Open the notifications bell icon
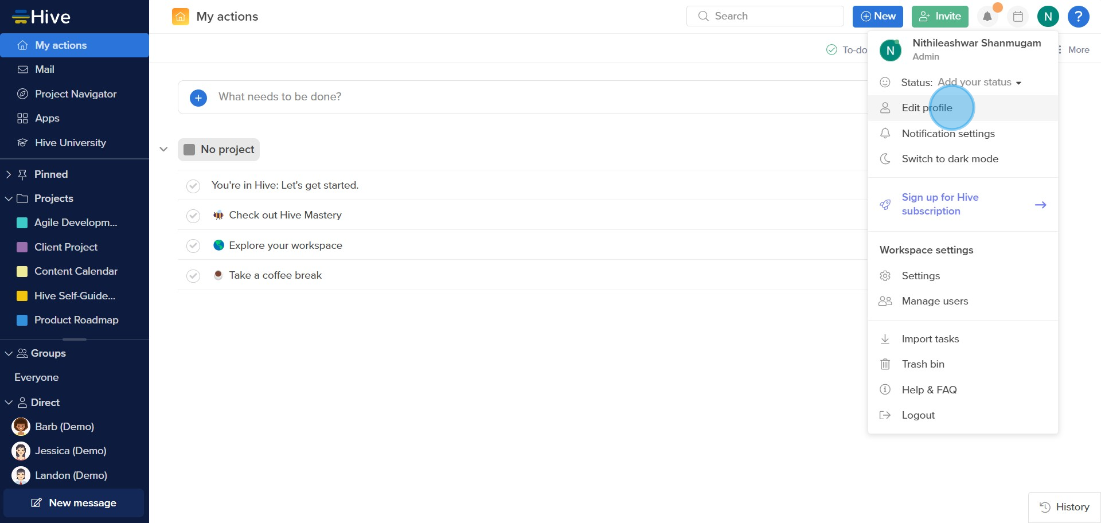This screenshot has width=1101, height=523. point(987,17)
